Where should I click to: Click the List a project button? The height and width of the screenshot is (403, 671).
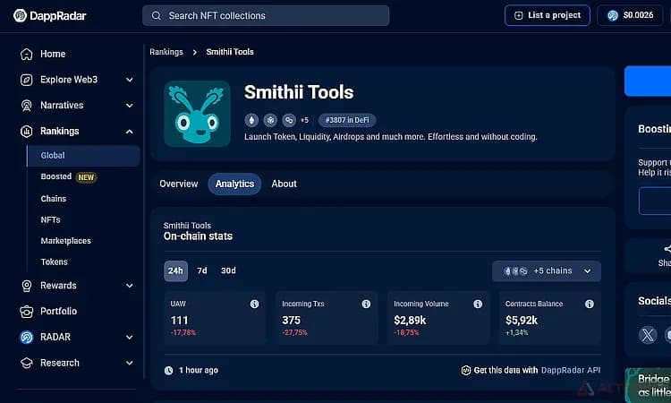[x=548, y=15]
